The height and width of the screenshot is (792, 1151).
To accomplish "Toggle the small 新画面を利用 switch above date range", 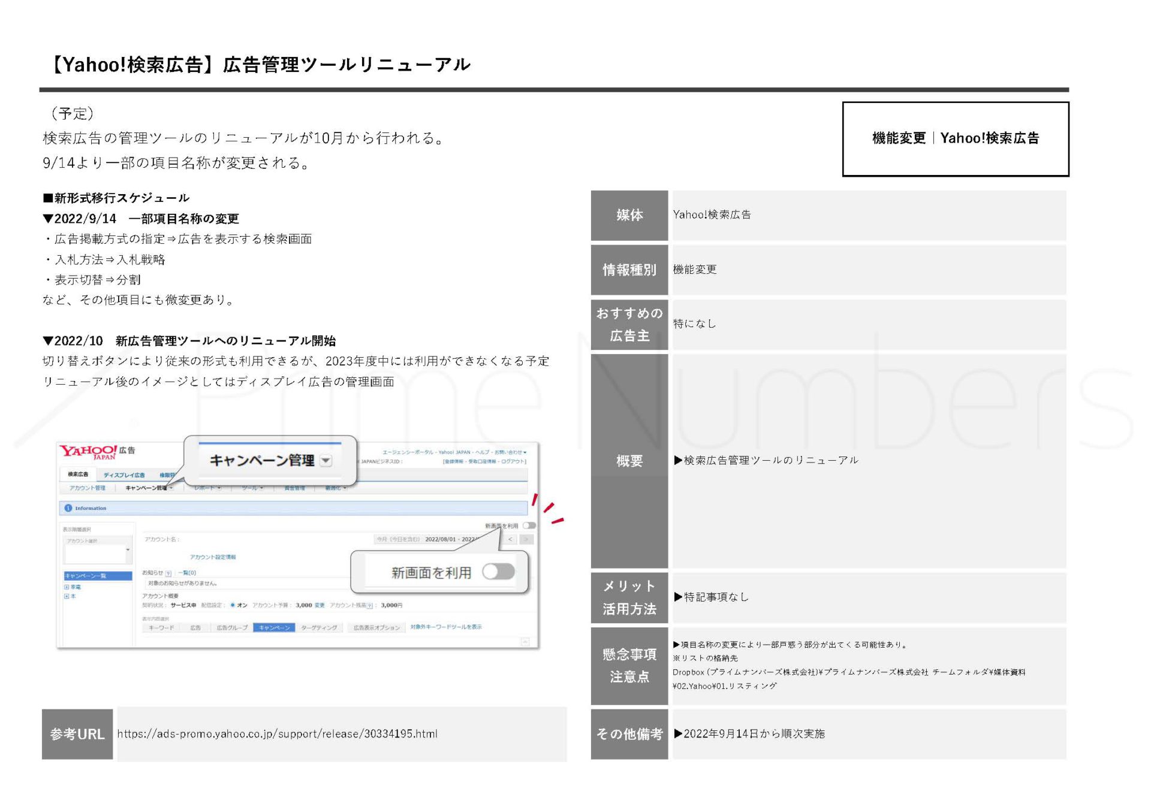I will (x=529, y=525).
